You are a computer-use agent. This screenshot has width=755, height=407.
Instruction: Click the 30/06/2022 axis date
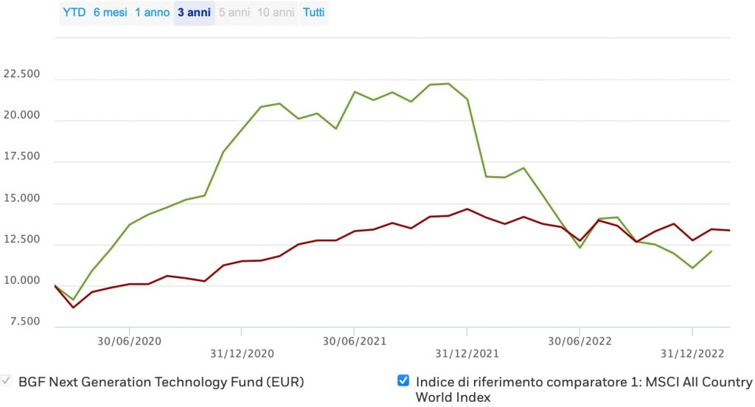579,341
